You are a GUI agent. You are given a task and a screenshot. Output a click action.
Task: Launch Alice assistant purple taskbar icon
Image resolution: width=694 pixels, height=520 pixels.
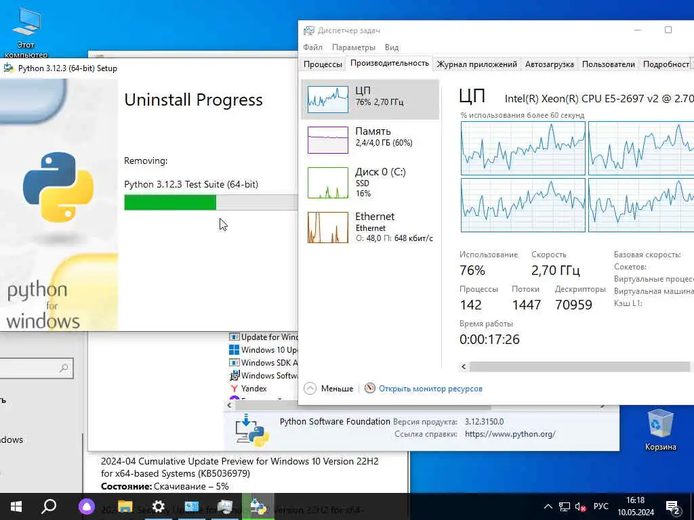[x=87, y=506]
